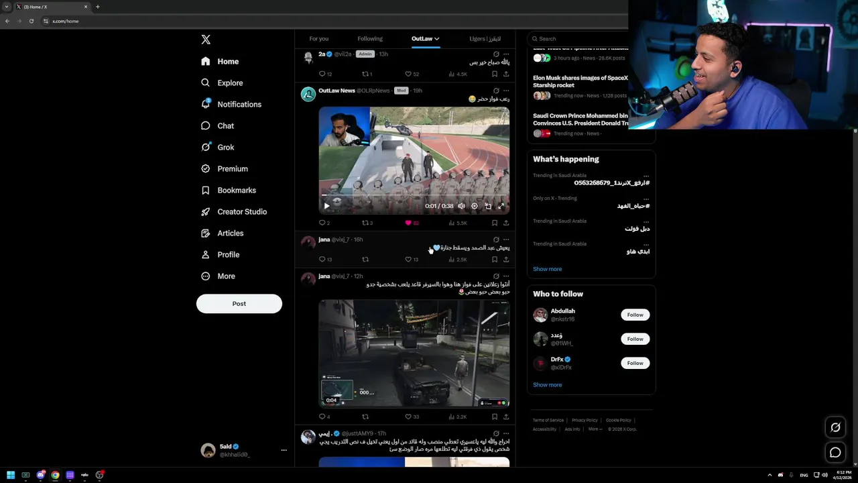Open Profile page
Viewport: 858px width, 483px height.
(220, 254)
